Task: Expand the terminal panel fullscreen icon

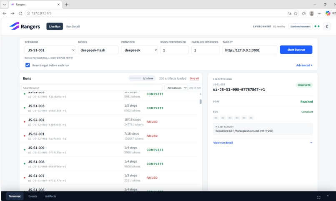Action: pos(319,197)
